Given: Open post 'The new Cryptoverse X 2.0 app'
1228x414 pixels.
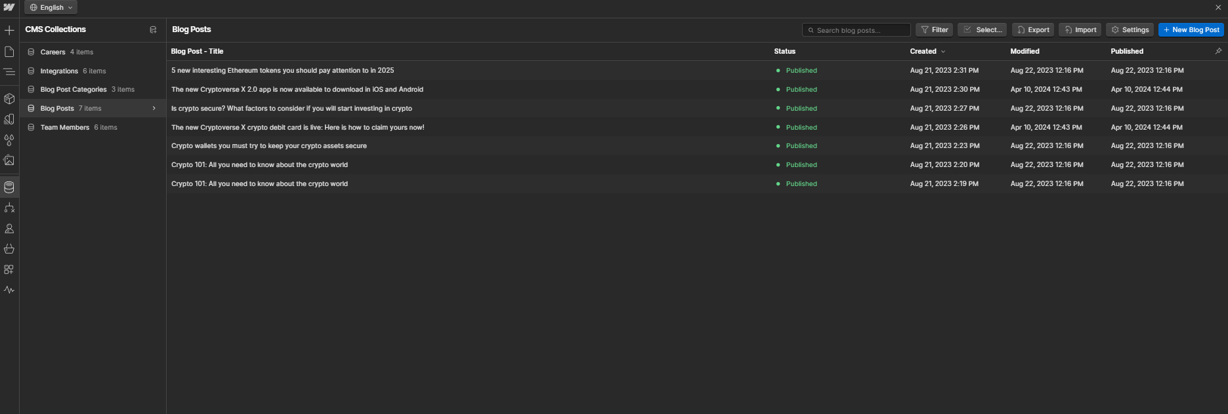Looking at the screenshot, I should click(x=297, y=89).
